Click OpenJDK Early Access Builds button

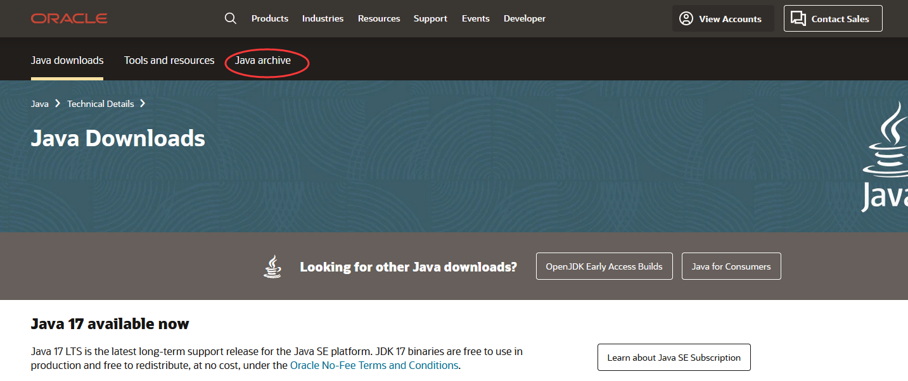pos(604,266)
